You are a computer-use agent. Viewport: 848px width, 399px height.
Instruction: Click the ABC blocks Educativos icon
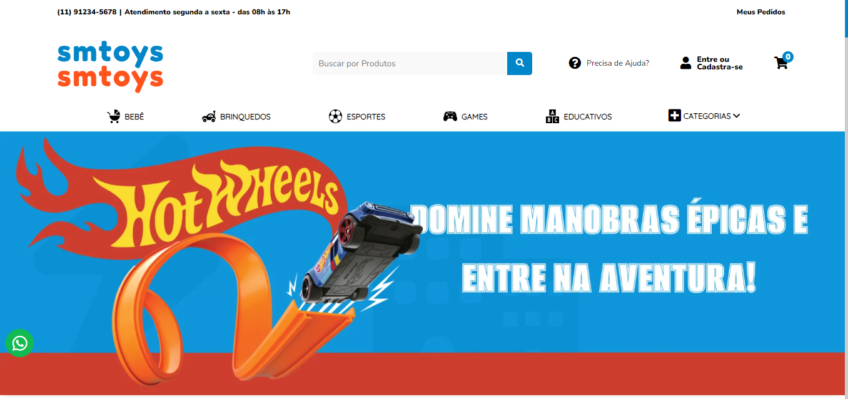[x=552, y=116]
